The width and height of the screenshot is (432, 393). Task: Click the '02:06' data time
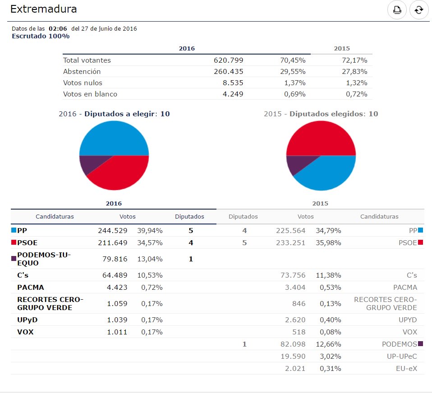pos(58,29)
